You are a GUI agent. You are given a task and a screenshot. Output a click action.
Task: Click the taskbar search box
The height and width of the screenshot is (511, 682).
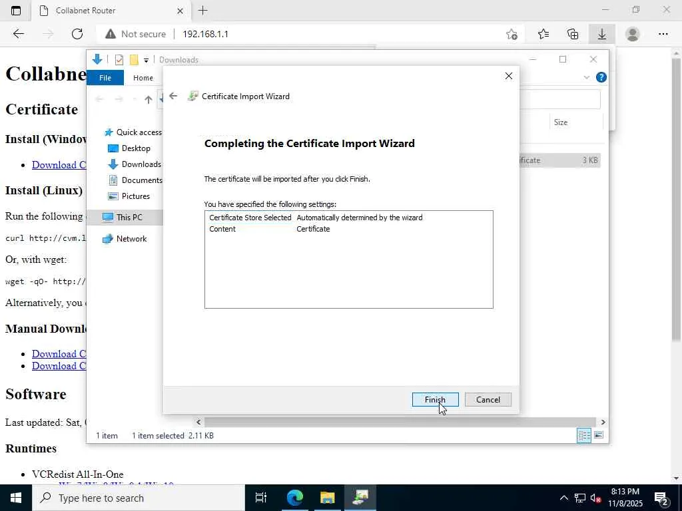coord(139,498)
